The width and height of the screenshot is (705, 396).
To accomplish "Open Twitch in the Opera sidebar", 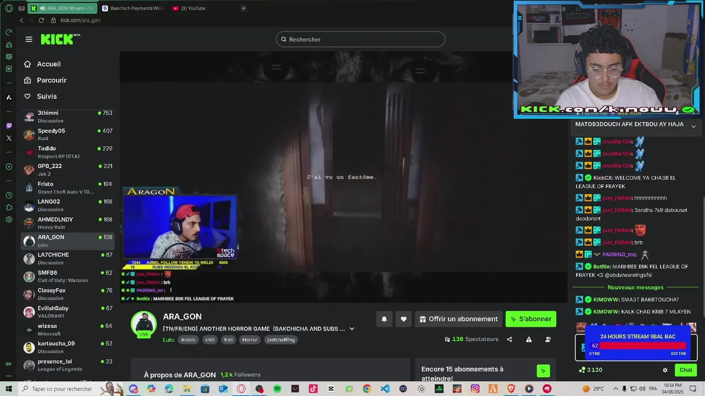I will pos(9,125).
